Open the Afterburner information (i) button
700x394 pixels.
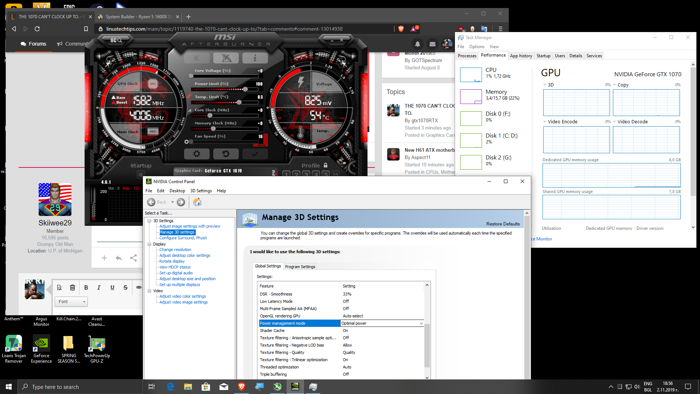pos(255,58)
